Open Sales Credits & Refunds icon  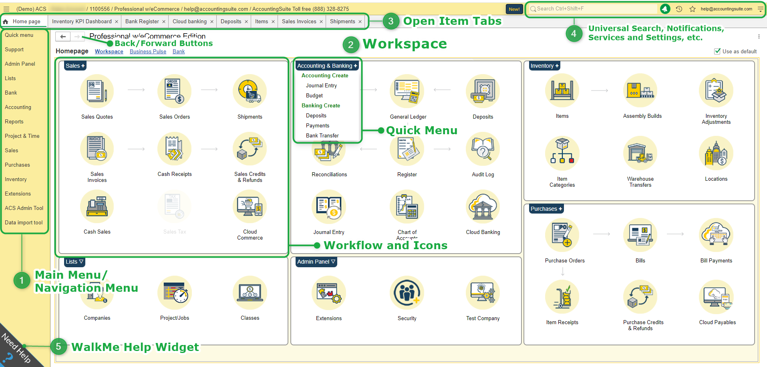point(250,149)
